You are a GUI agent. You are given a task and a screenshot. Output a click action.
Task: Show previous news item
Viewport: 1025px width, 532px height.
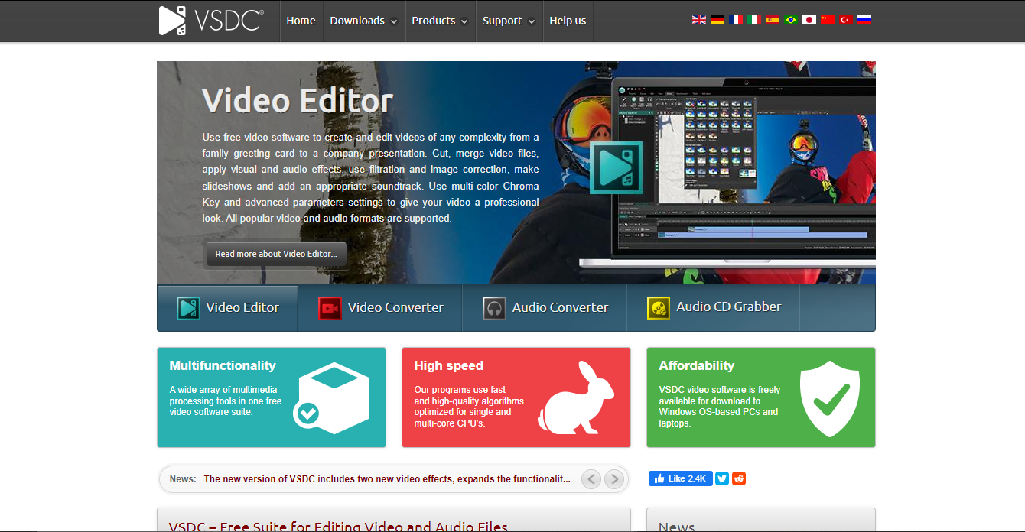click(591, 479)
